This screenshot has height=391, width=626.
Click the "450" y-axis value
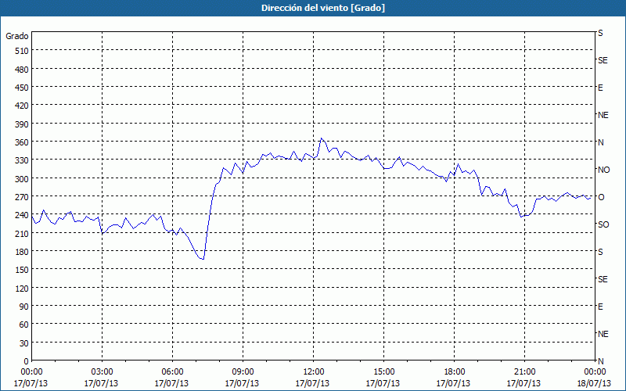(22, 88)
